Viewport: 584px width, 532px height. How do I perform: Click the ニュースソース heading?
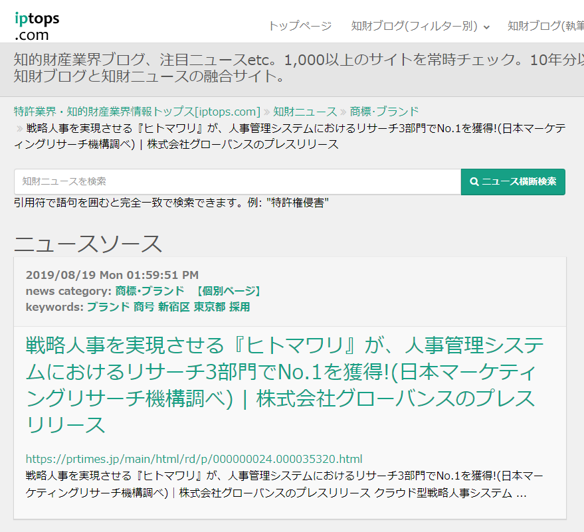[88, 244]
